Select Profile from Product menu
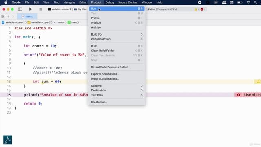Viewport: 261px width, 147px height. pos(117,18)
